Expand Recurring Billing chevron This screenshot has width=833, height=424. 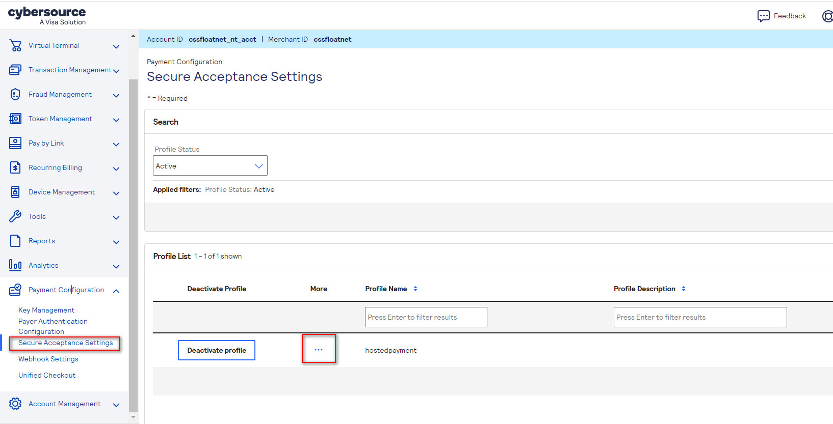[116, 168]
